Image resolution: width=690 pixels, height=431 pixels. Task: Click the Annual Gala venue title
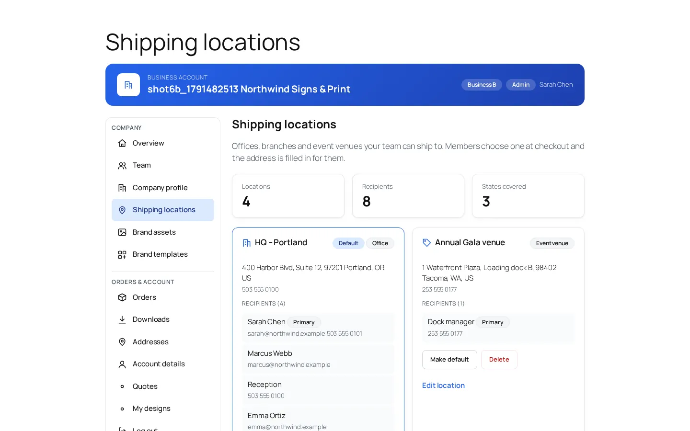pos(470,243)
